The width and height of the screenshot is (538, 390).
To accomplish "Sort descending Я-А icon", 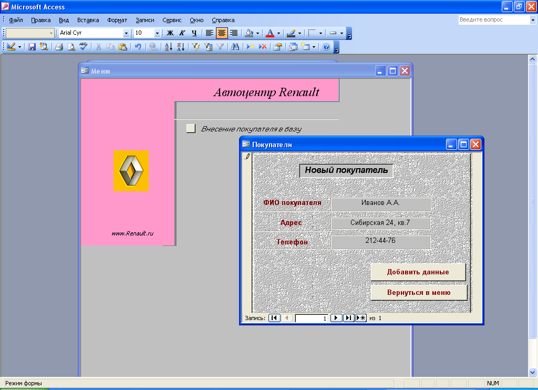I will click(181, 47).
